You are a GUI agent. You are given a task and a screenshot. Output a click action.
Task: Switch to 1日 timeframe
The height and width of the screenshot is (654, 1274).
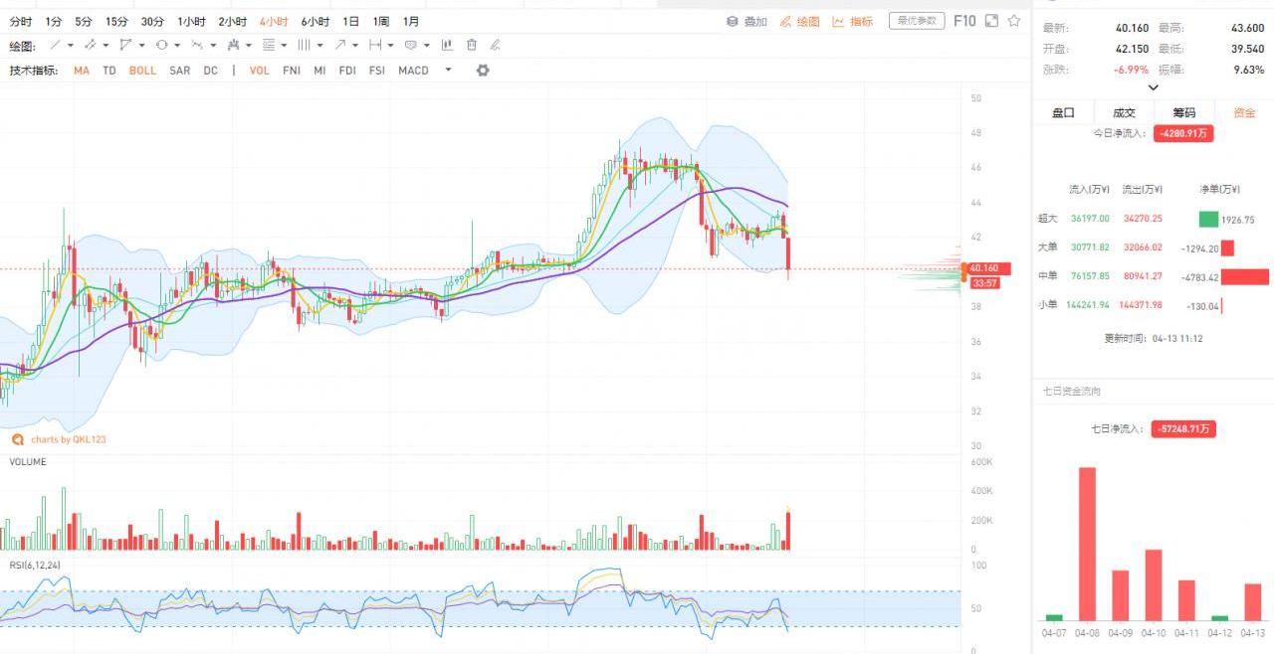coord(350,21)
